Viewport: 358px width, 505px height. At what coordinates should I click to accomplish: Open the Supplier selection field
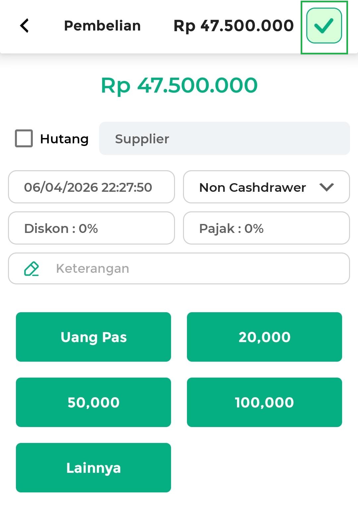[x=224, y=138]
